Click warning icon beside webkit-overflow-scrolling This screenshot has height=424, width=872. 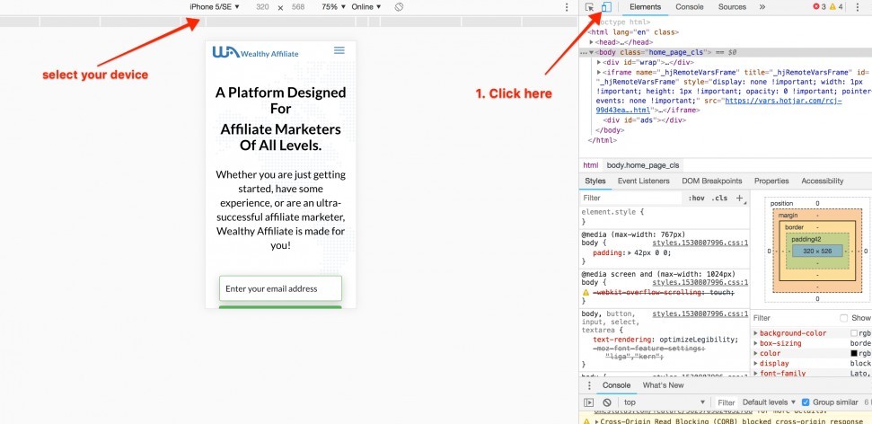tap(586, 293)
